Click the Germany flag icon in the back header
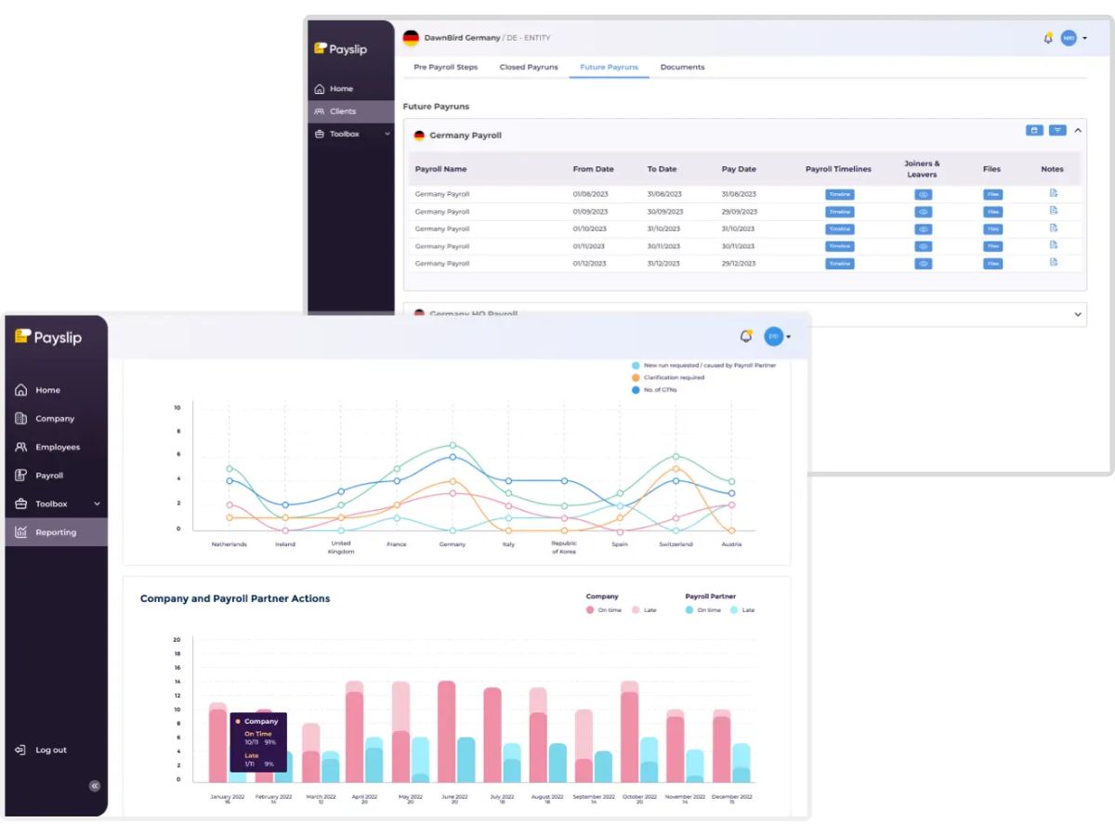 pyautogui.click(x=411, y=38)
